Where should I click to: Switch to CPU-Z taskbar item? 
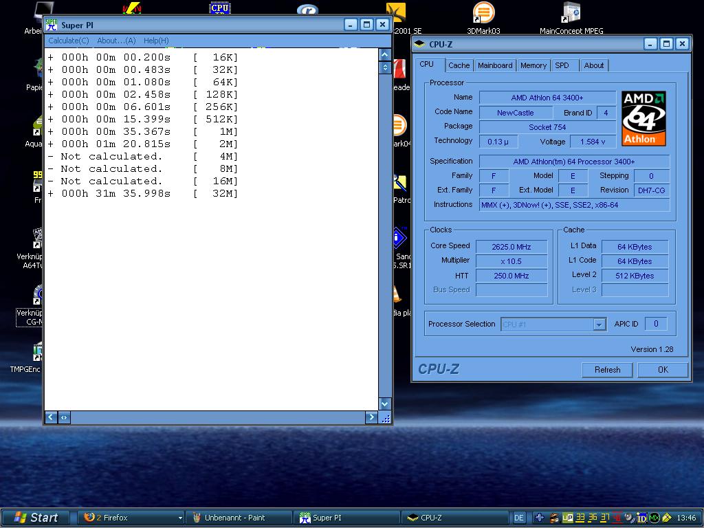454,518
